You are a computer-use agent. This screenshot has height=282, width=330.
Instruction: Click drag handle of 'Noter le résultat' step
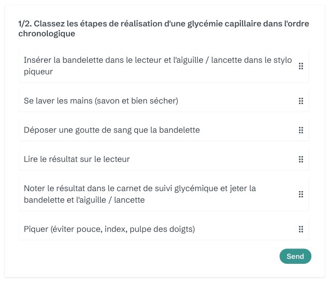tap(301, 194)
